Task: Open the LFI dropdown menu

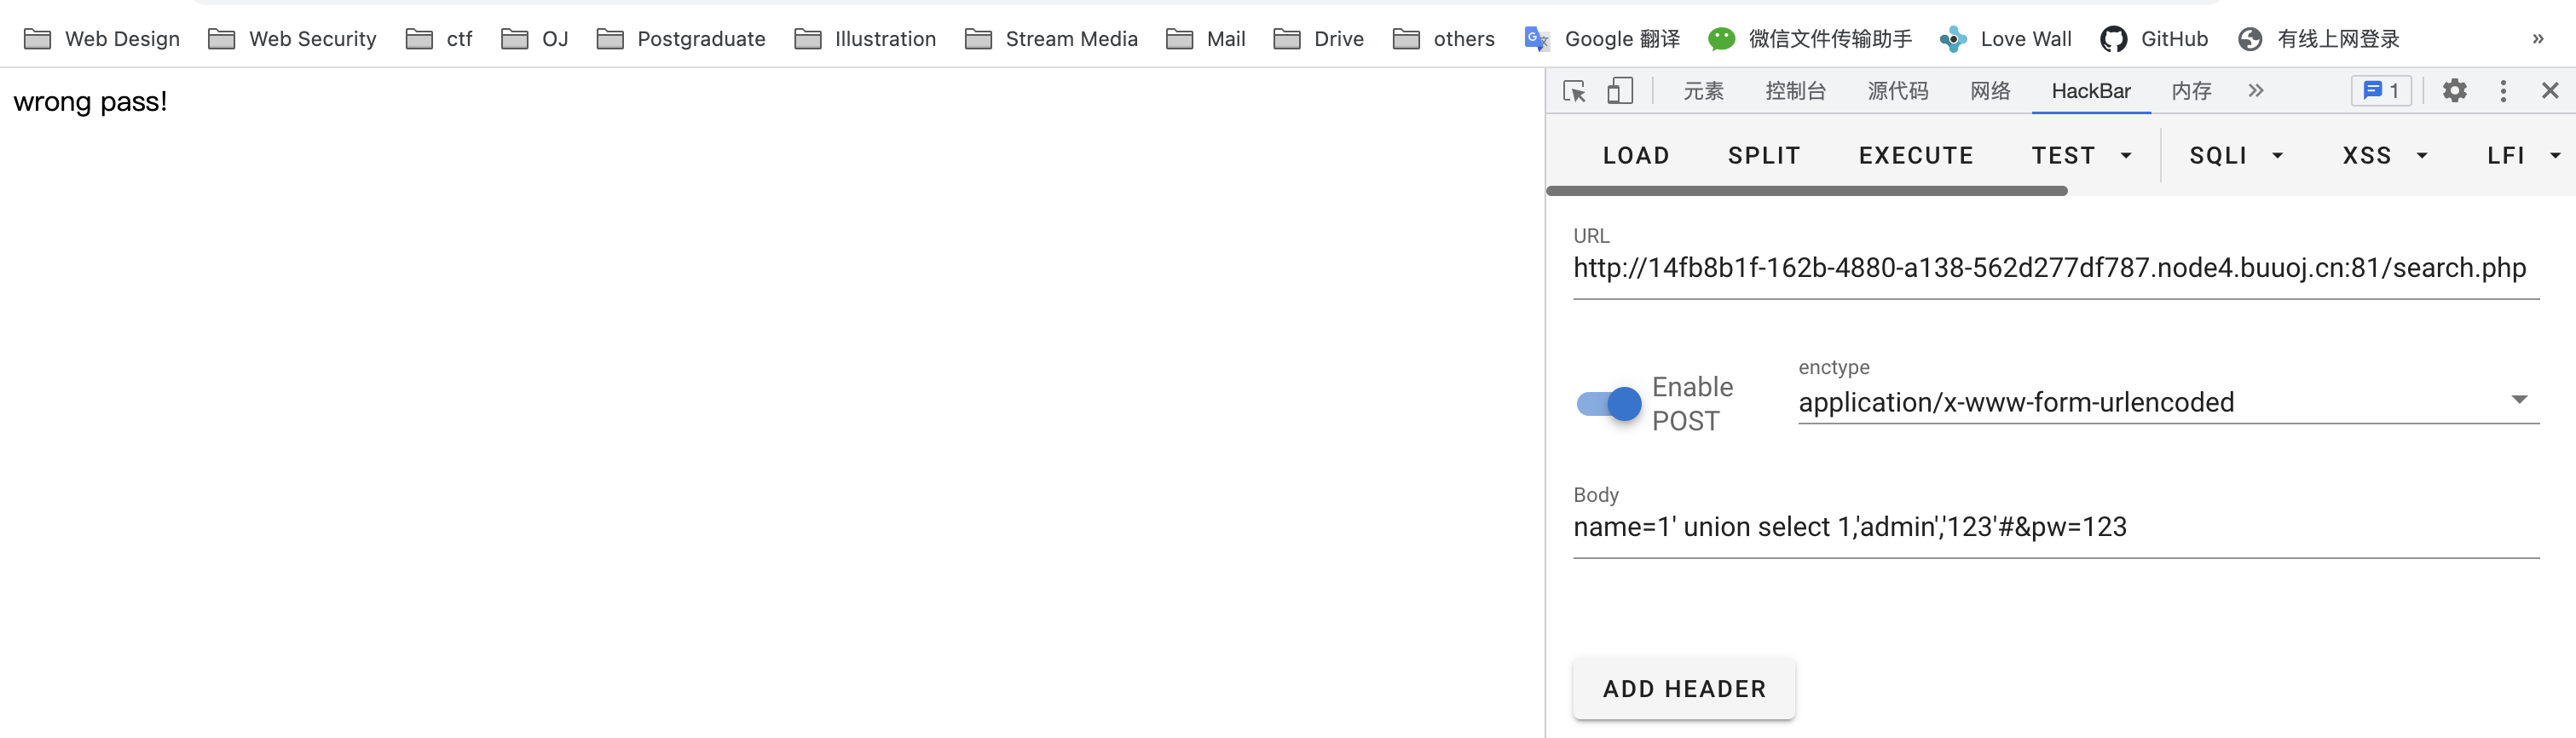Action: point(2524,156)
